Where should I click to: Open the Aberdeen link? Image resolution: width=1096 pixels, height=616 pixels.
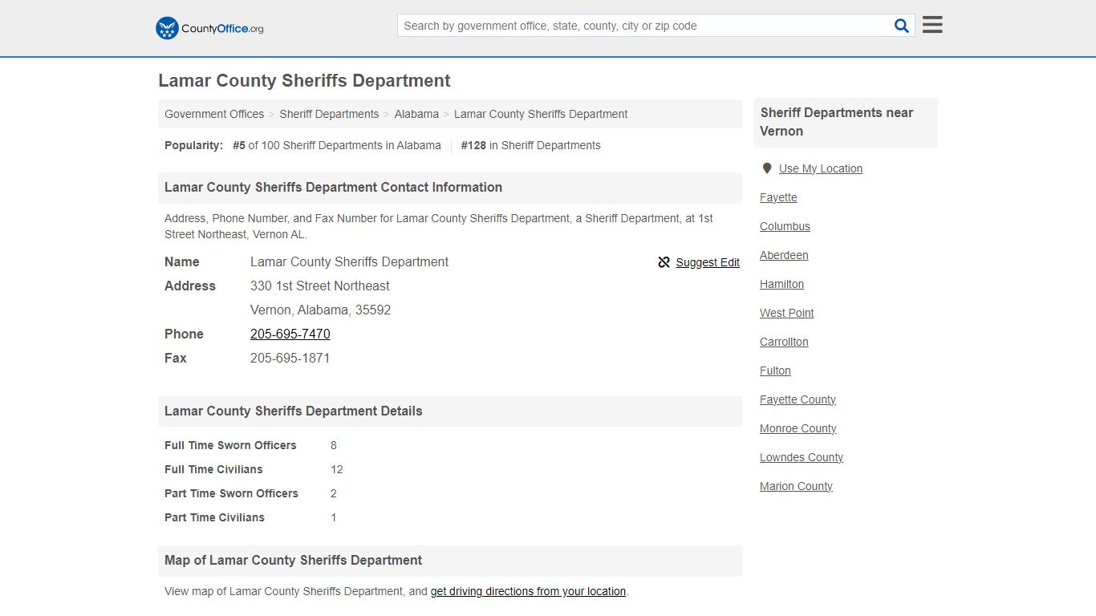(x=784, y=255)
